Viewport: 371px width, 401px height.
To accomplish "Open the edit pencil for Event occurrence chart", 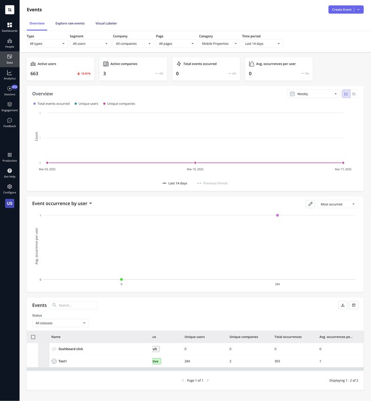I will tap(310, 204).
